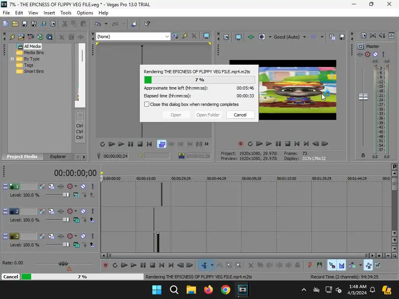Select the Media Bins folder
This screenshot has height=299, width=399.
pos(34,53)
